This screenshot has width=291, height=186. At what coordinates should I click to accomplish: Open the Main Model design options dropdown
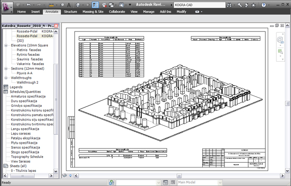tap(220, 183)
